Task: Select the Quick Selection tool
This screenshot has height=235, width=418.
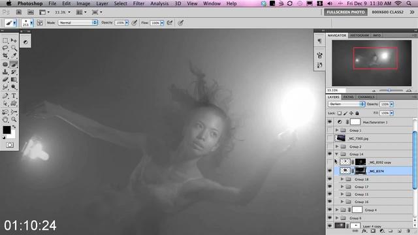Action: [14, 48]
